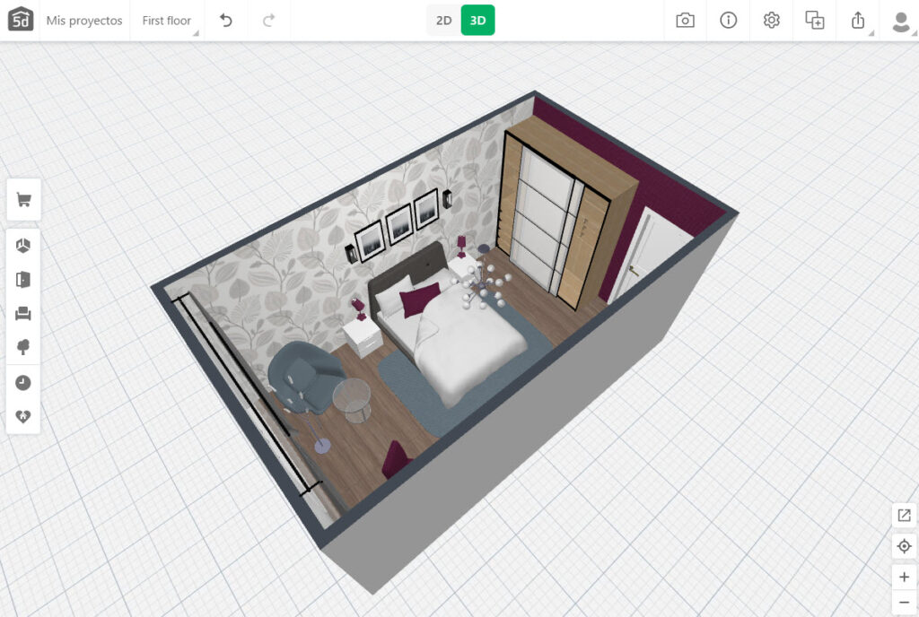Open the shopping cart panel
919x617 pixels.
(23, 200)
